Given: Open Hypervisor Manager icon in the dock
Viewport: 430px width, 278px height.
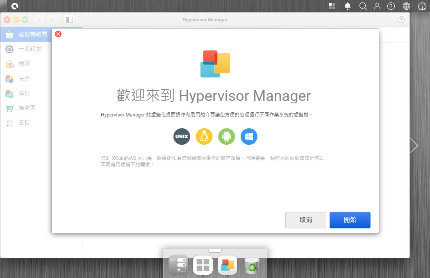Looking at the screenshot, I should 228,265.
